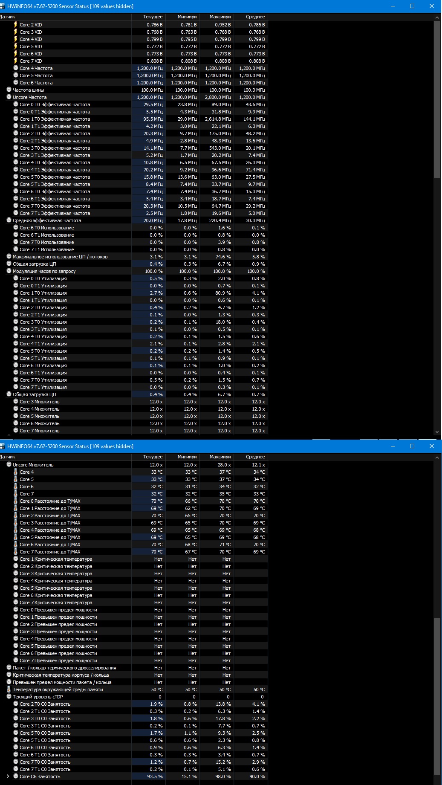This screenshot has width=442, height=785.
Task: Click lower window scrollbar up arrow
Action: pyautogui.click(x=437, y=458)
